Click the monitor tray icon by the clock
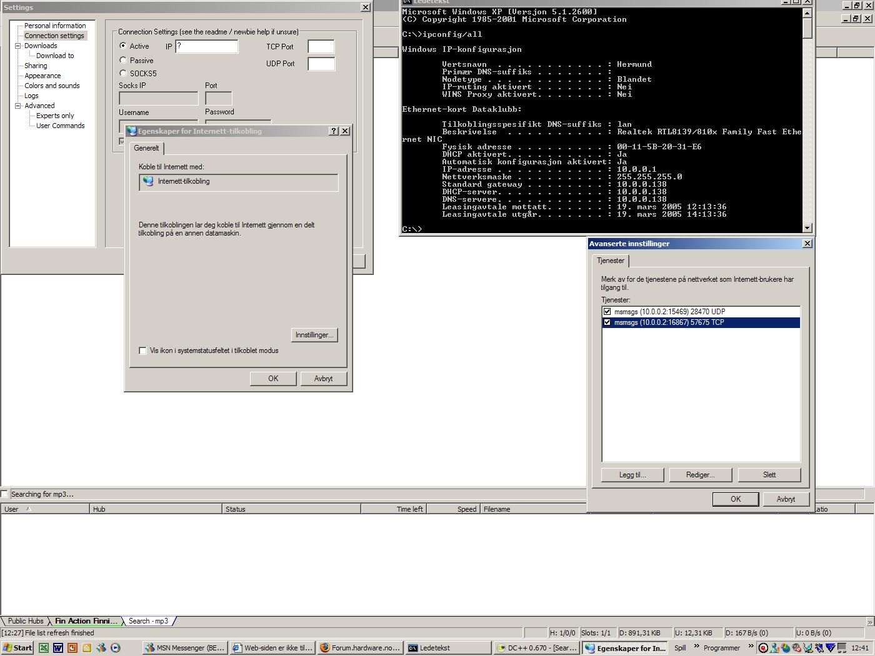Viewport: 875px width, 656px height. coord(842,648)
